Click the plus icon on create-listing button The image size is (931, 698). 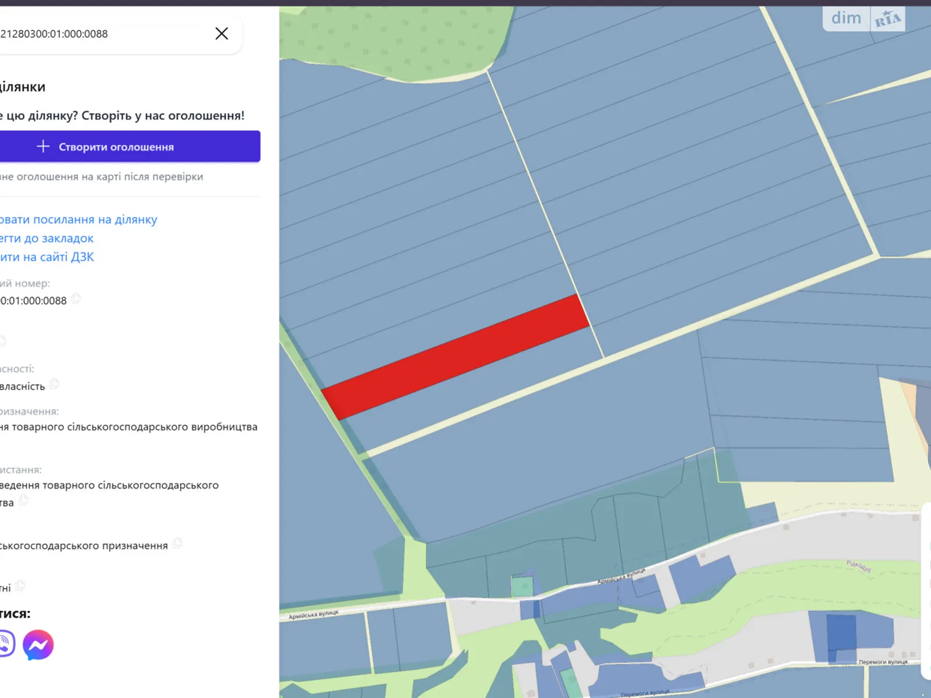point(43,147)
